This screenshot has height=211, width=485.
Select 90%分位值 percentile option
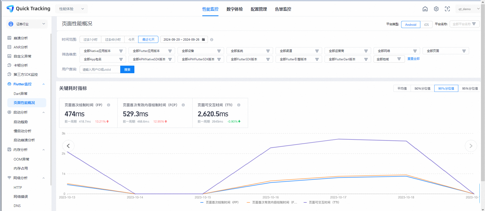pyautogui.click(x=446, y=88)
